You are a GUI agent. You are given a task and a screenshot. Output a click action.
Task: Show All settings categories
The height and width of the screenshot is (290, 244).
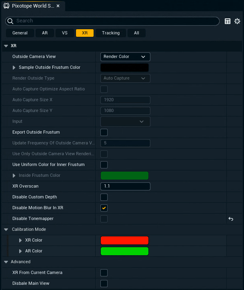pyautogui.click(x=136, y=33)
